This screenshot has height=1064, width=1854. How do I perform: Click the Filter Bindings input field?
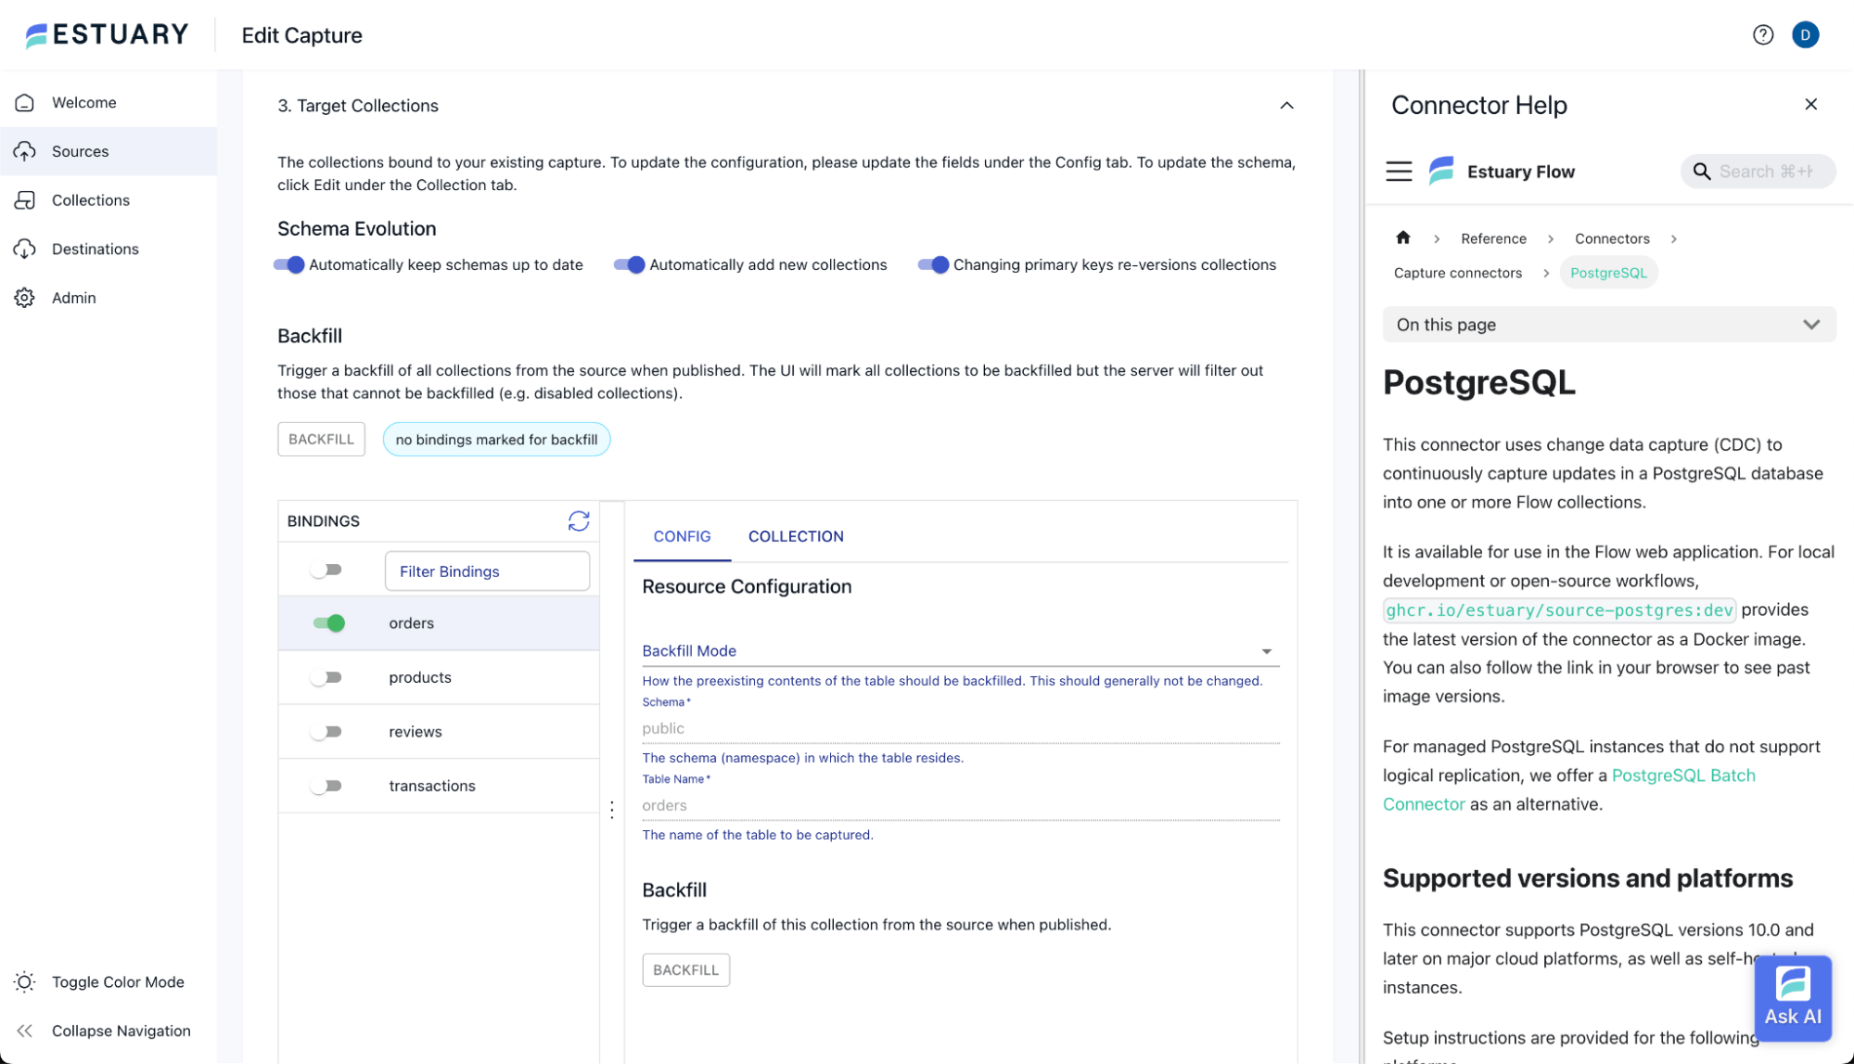[x=487, y=571]
